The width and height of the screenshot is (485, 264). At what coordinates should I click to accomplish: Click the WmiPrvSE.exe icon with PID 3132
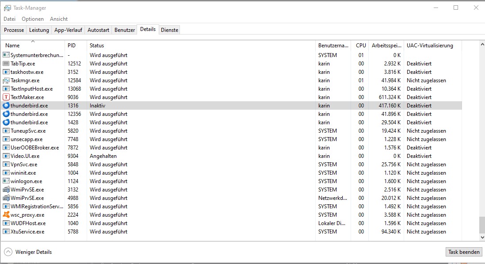(x=6, y=190)
